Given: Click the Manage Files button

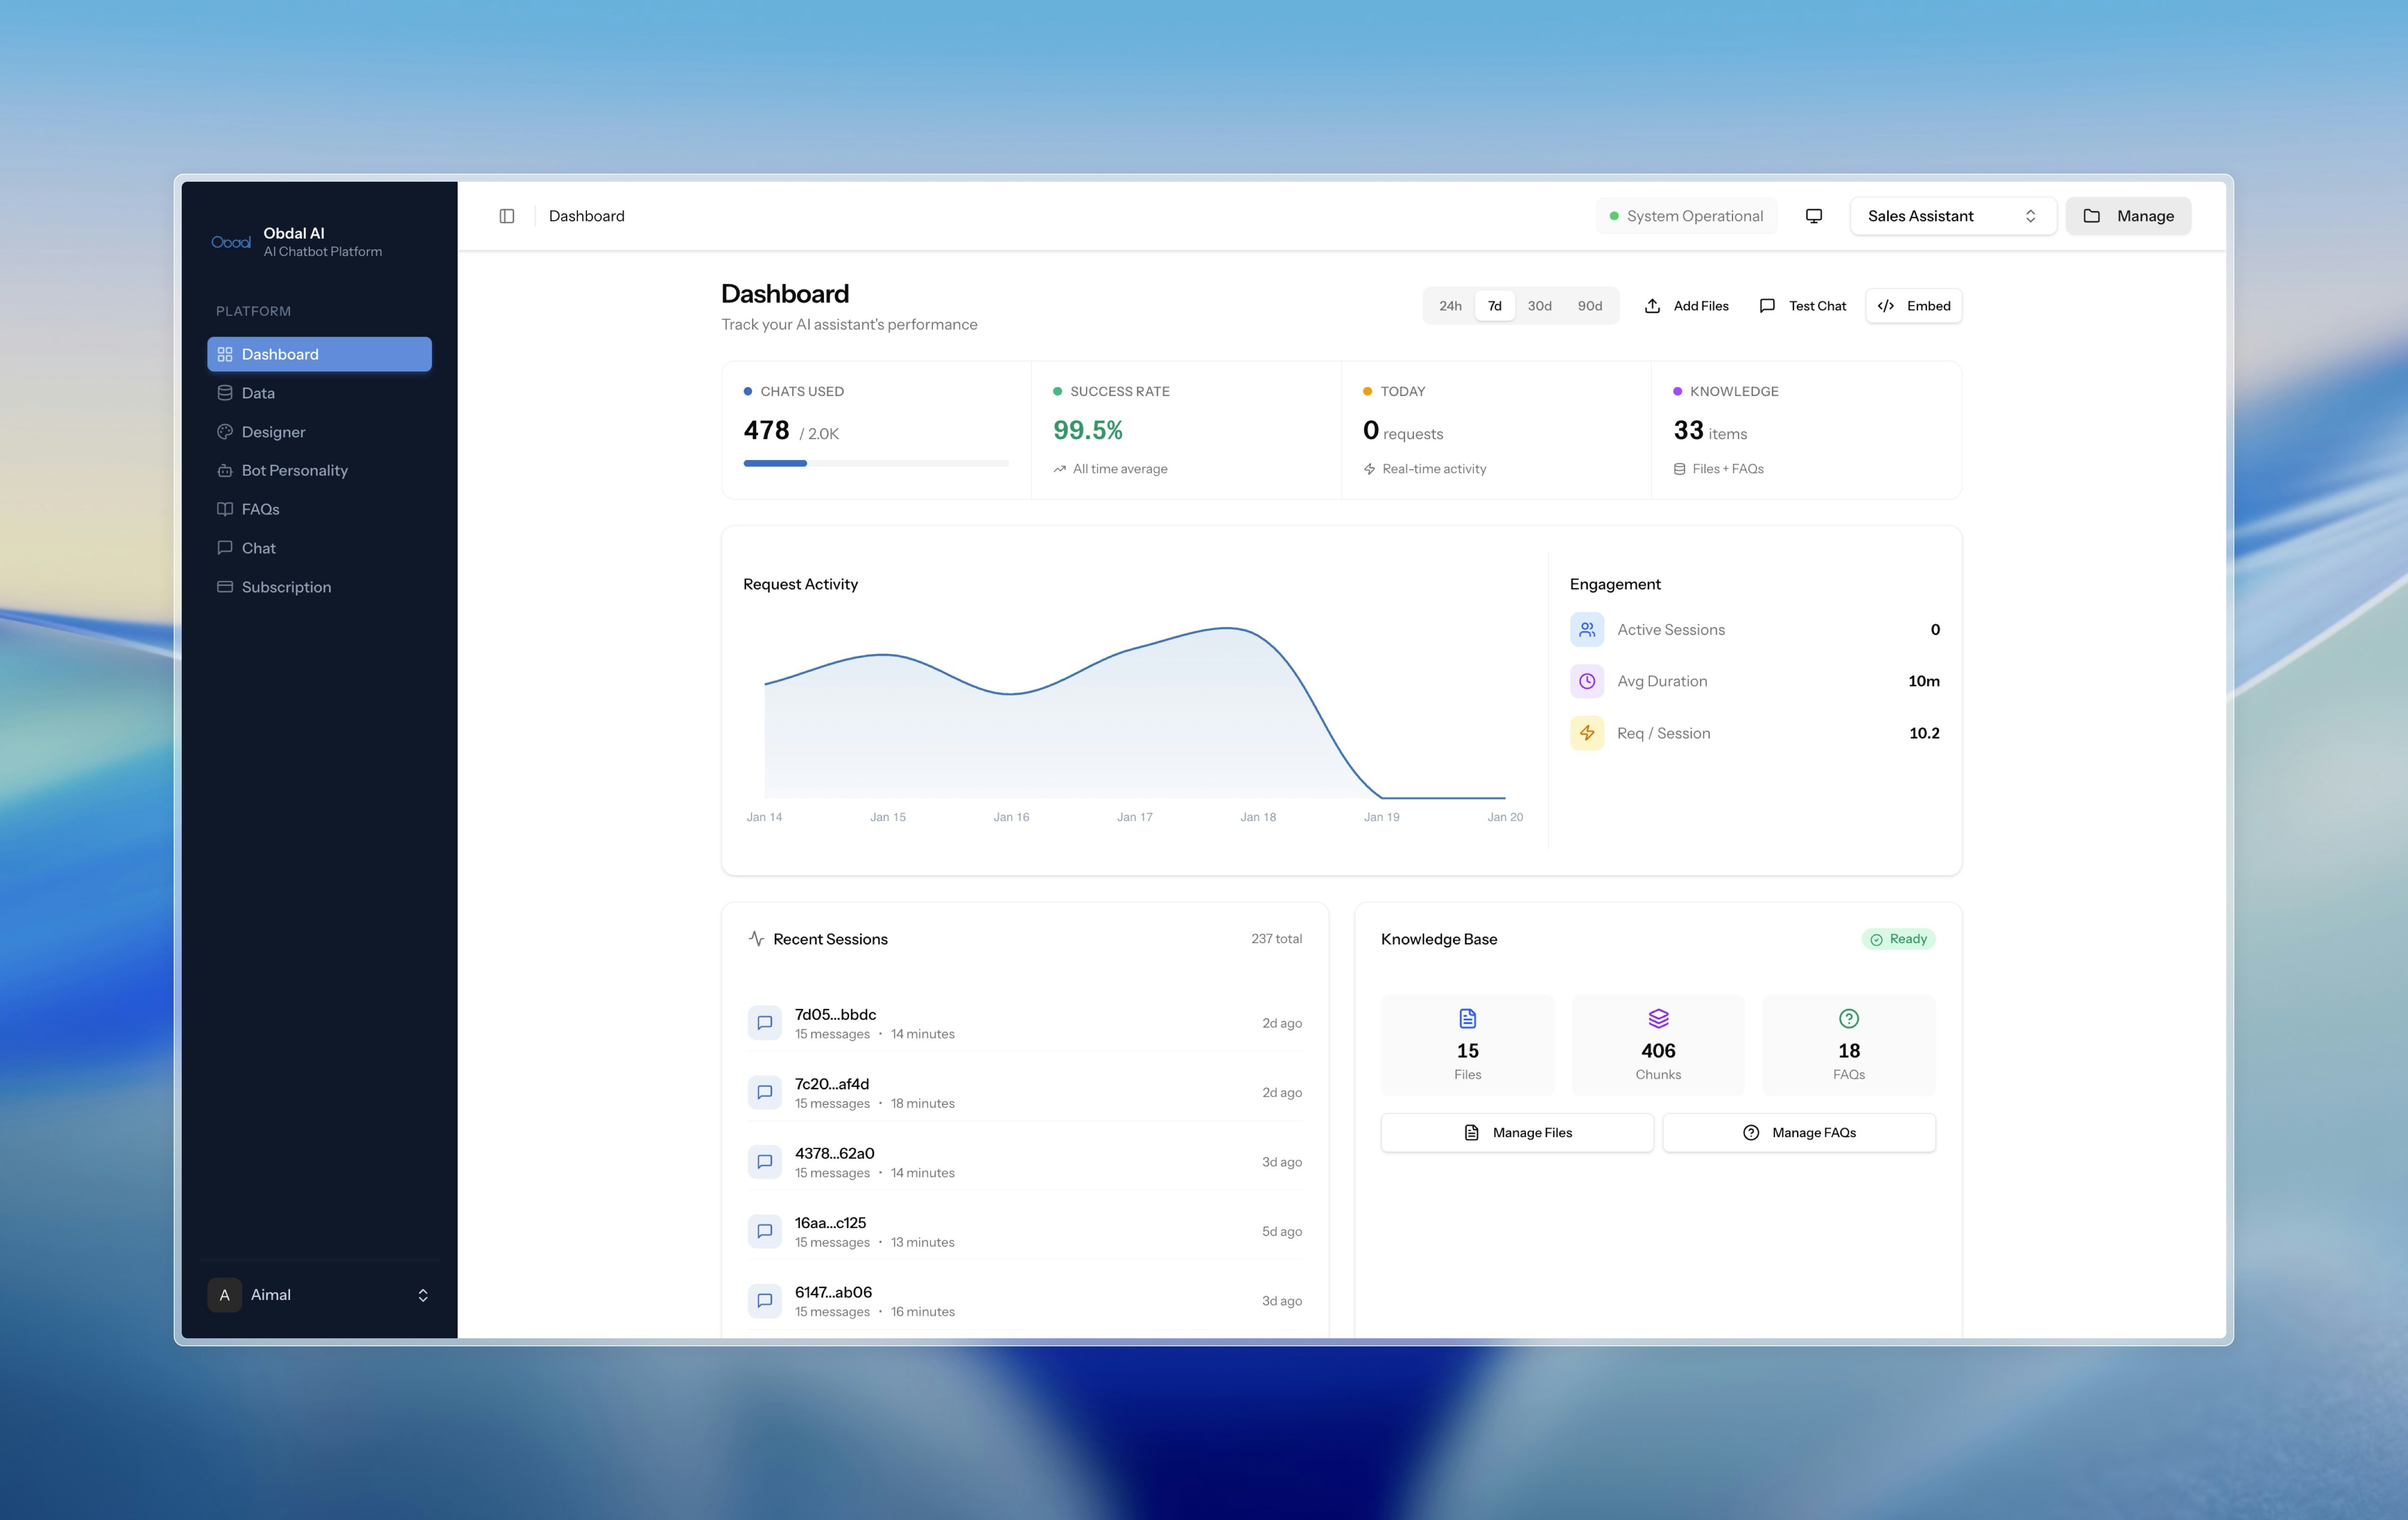Looking at the screenshot, I should click(x=1517, y=1133).
